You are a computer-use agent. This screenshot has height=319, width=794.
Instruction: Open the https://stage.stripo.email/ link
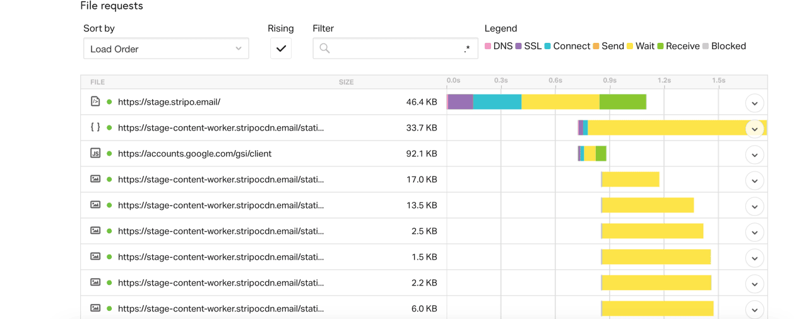point(169,101)
